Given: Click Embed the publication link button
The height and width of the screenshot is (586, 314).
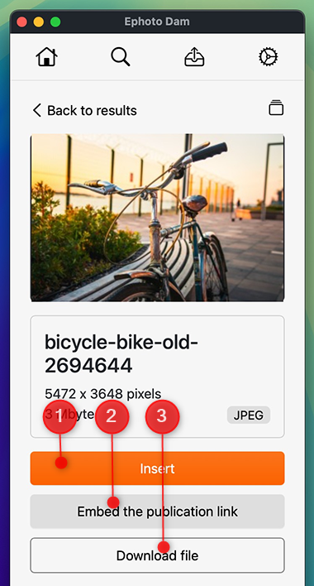Looking at the screenshot, I should (x=157, y=512).
